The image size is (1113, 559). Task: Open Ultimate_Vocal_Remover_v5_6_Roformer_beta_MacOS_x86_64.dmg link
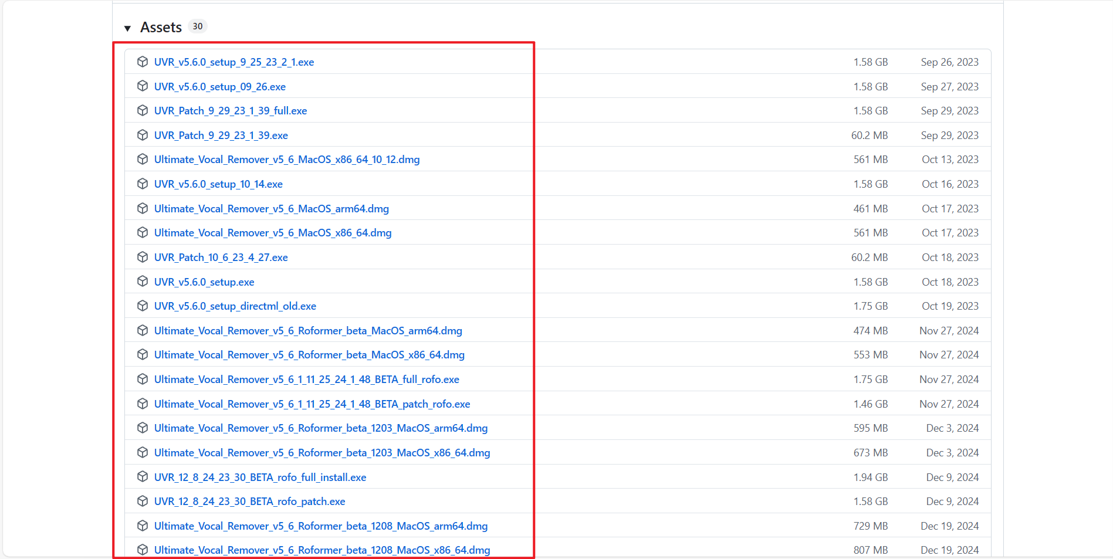(309, 355)
